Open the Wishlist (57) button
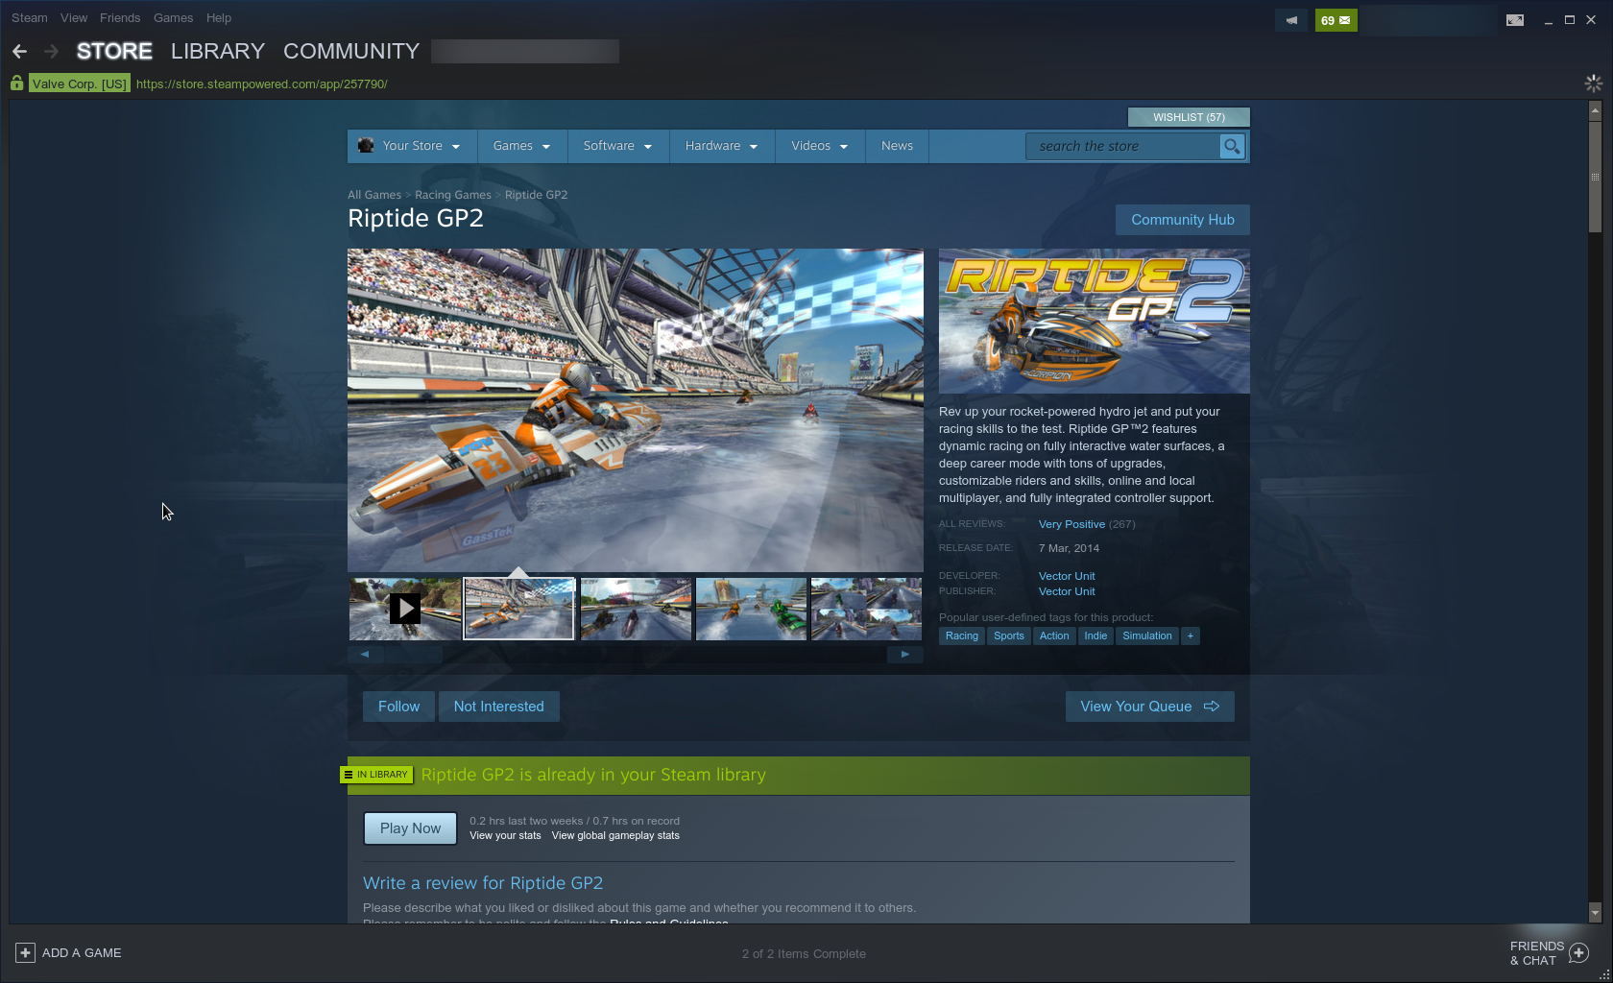Viewport: 1613px width, 983px height. point(1189,117)
